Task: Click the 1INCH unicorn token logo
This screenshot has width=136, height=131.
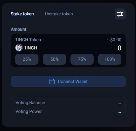Action: tap(19, 48)
